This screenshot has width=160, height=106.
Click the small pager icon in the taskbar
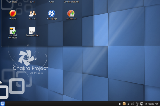pyautogui.click(x=120, y=104)
